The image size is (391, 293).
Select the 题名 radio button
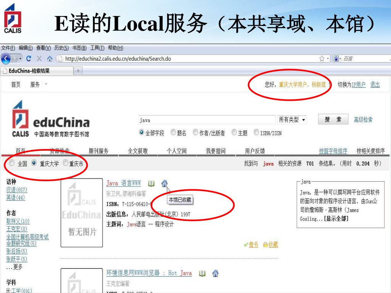(173, 132)
